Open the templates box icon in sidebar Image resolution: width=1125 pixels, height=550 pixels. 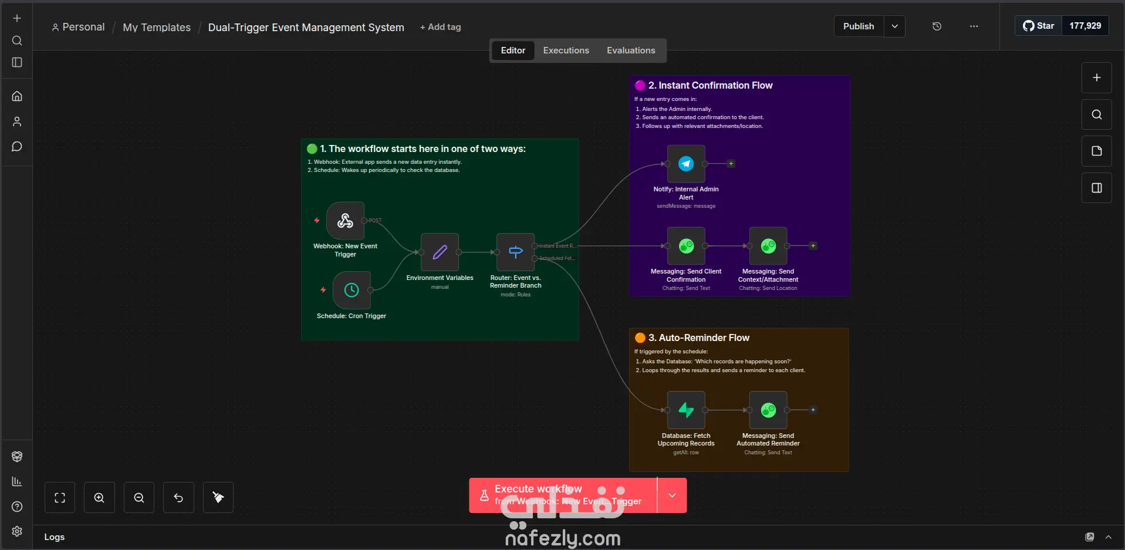coord(17,457)
